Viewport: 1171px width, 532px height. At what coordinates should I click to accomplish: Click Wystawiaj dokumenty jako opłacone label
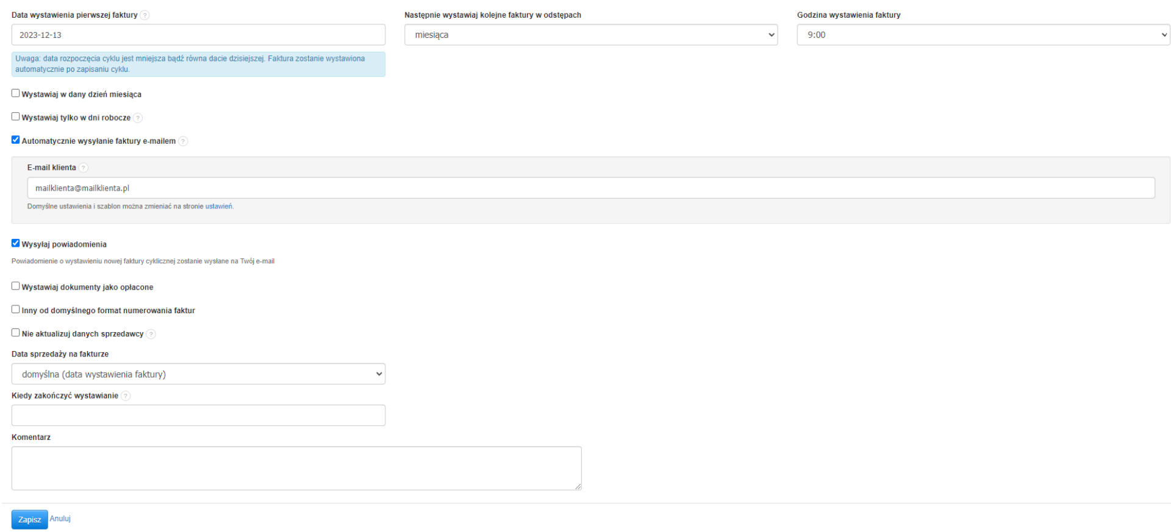pos(87,287)
